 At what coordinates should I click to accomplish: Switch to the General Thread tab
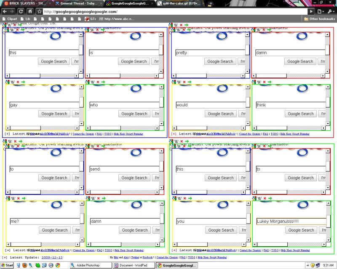78,3
